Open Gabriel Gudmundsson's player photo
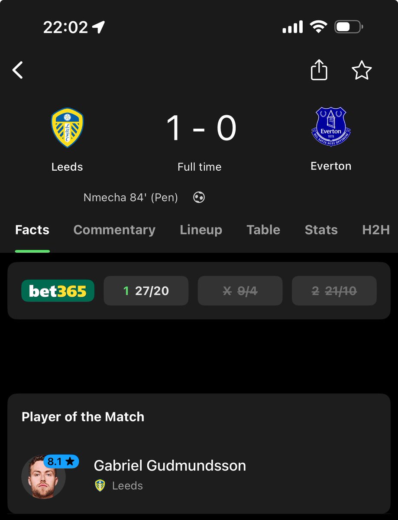Image resolution: width=398 pixels, height=520 pixels. coord(43,477)
